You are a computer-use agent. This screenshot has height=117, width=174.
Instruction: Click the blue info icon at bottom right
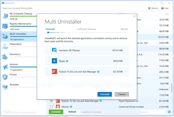point(169,112)
